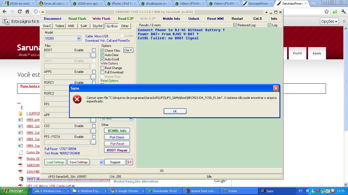This screenshot has height=195, width=348.
Task: Toggle the Log checkbox
Action: coord(269,25)
